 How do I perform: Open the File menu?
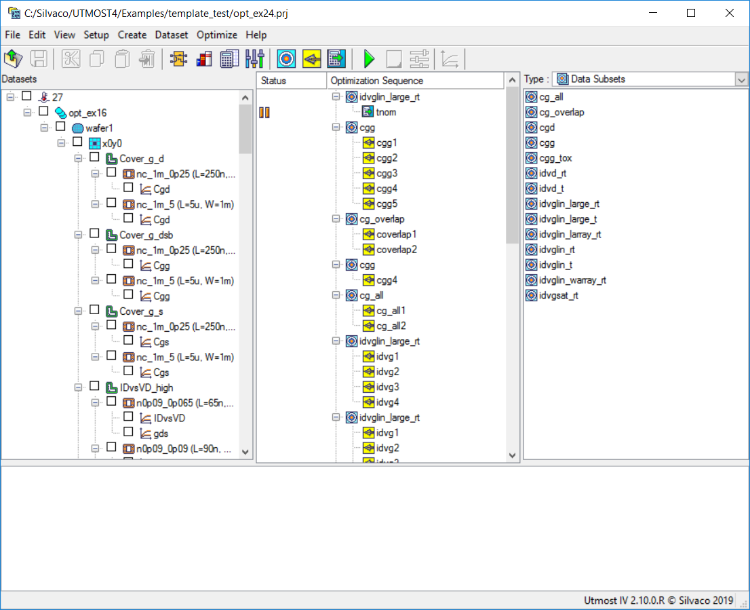12,35
